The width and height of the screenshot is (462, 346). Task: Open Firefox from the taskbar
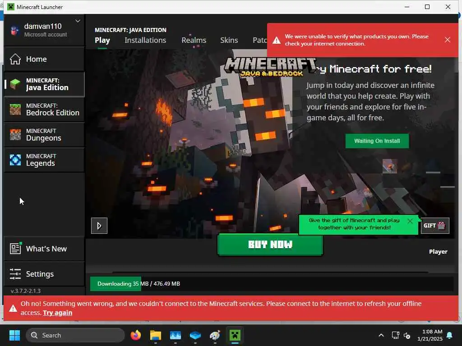tap(135, 335)
